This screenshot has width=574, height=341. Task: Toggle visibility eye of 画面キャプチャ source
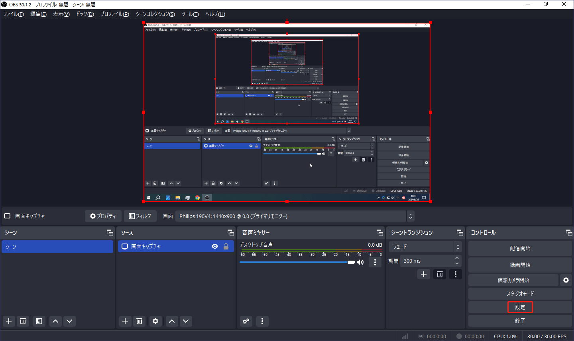pyautogui.click(x=215, y=246)
